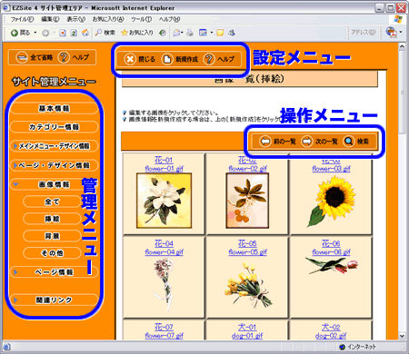The image size is (409, 354).
Task: Click the インターネット zone status bar entry
Action: pyautogui.click(x=357, y=347)
